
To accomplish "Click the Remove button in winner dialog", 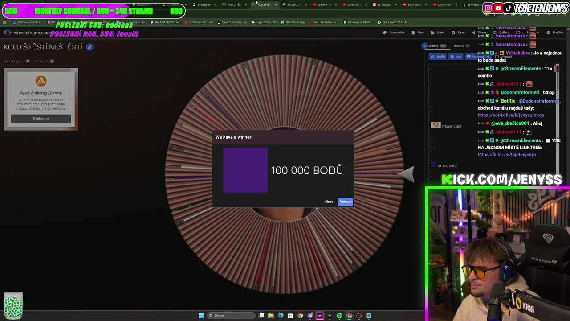I will (x=345, y=202).
